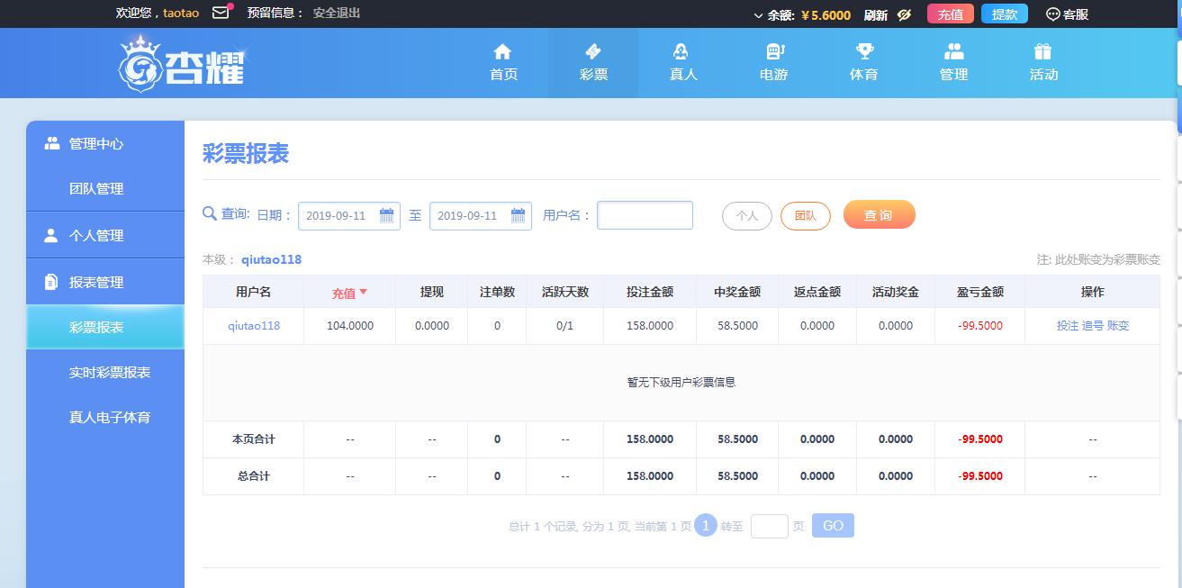Open the live casino icon 真人
Screen dimensions: 1182x588
tap(683, 52)
